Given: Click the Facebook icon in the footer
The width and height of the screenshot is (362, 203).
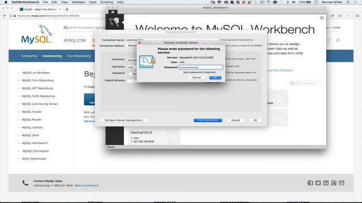Looking at the screenshot, I should tap(310, 183).
